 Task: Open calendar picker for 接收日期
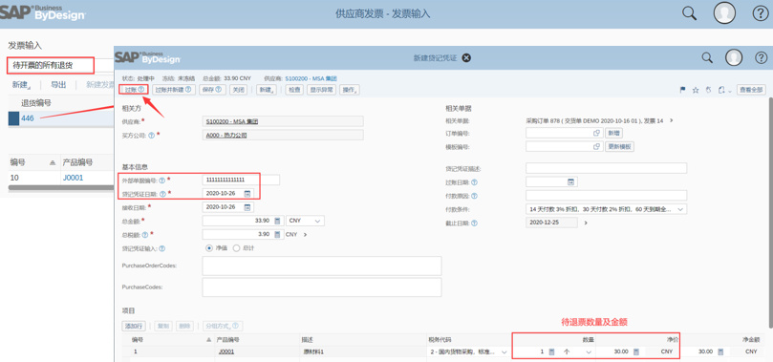[x=247, y=207]
